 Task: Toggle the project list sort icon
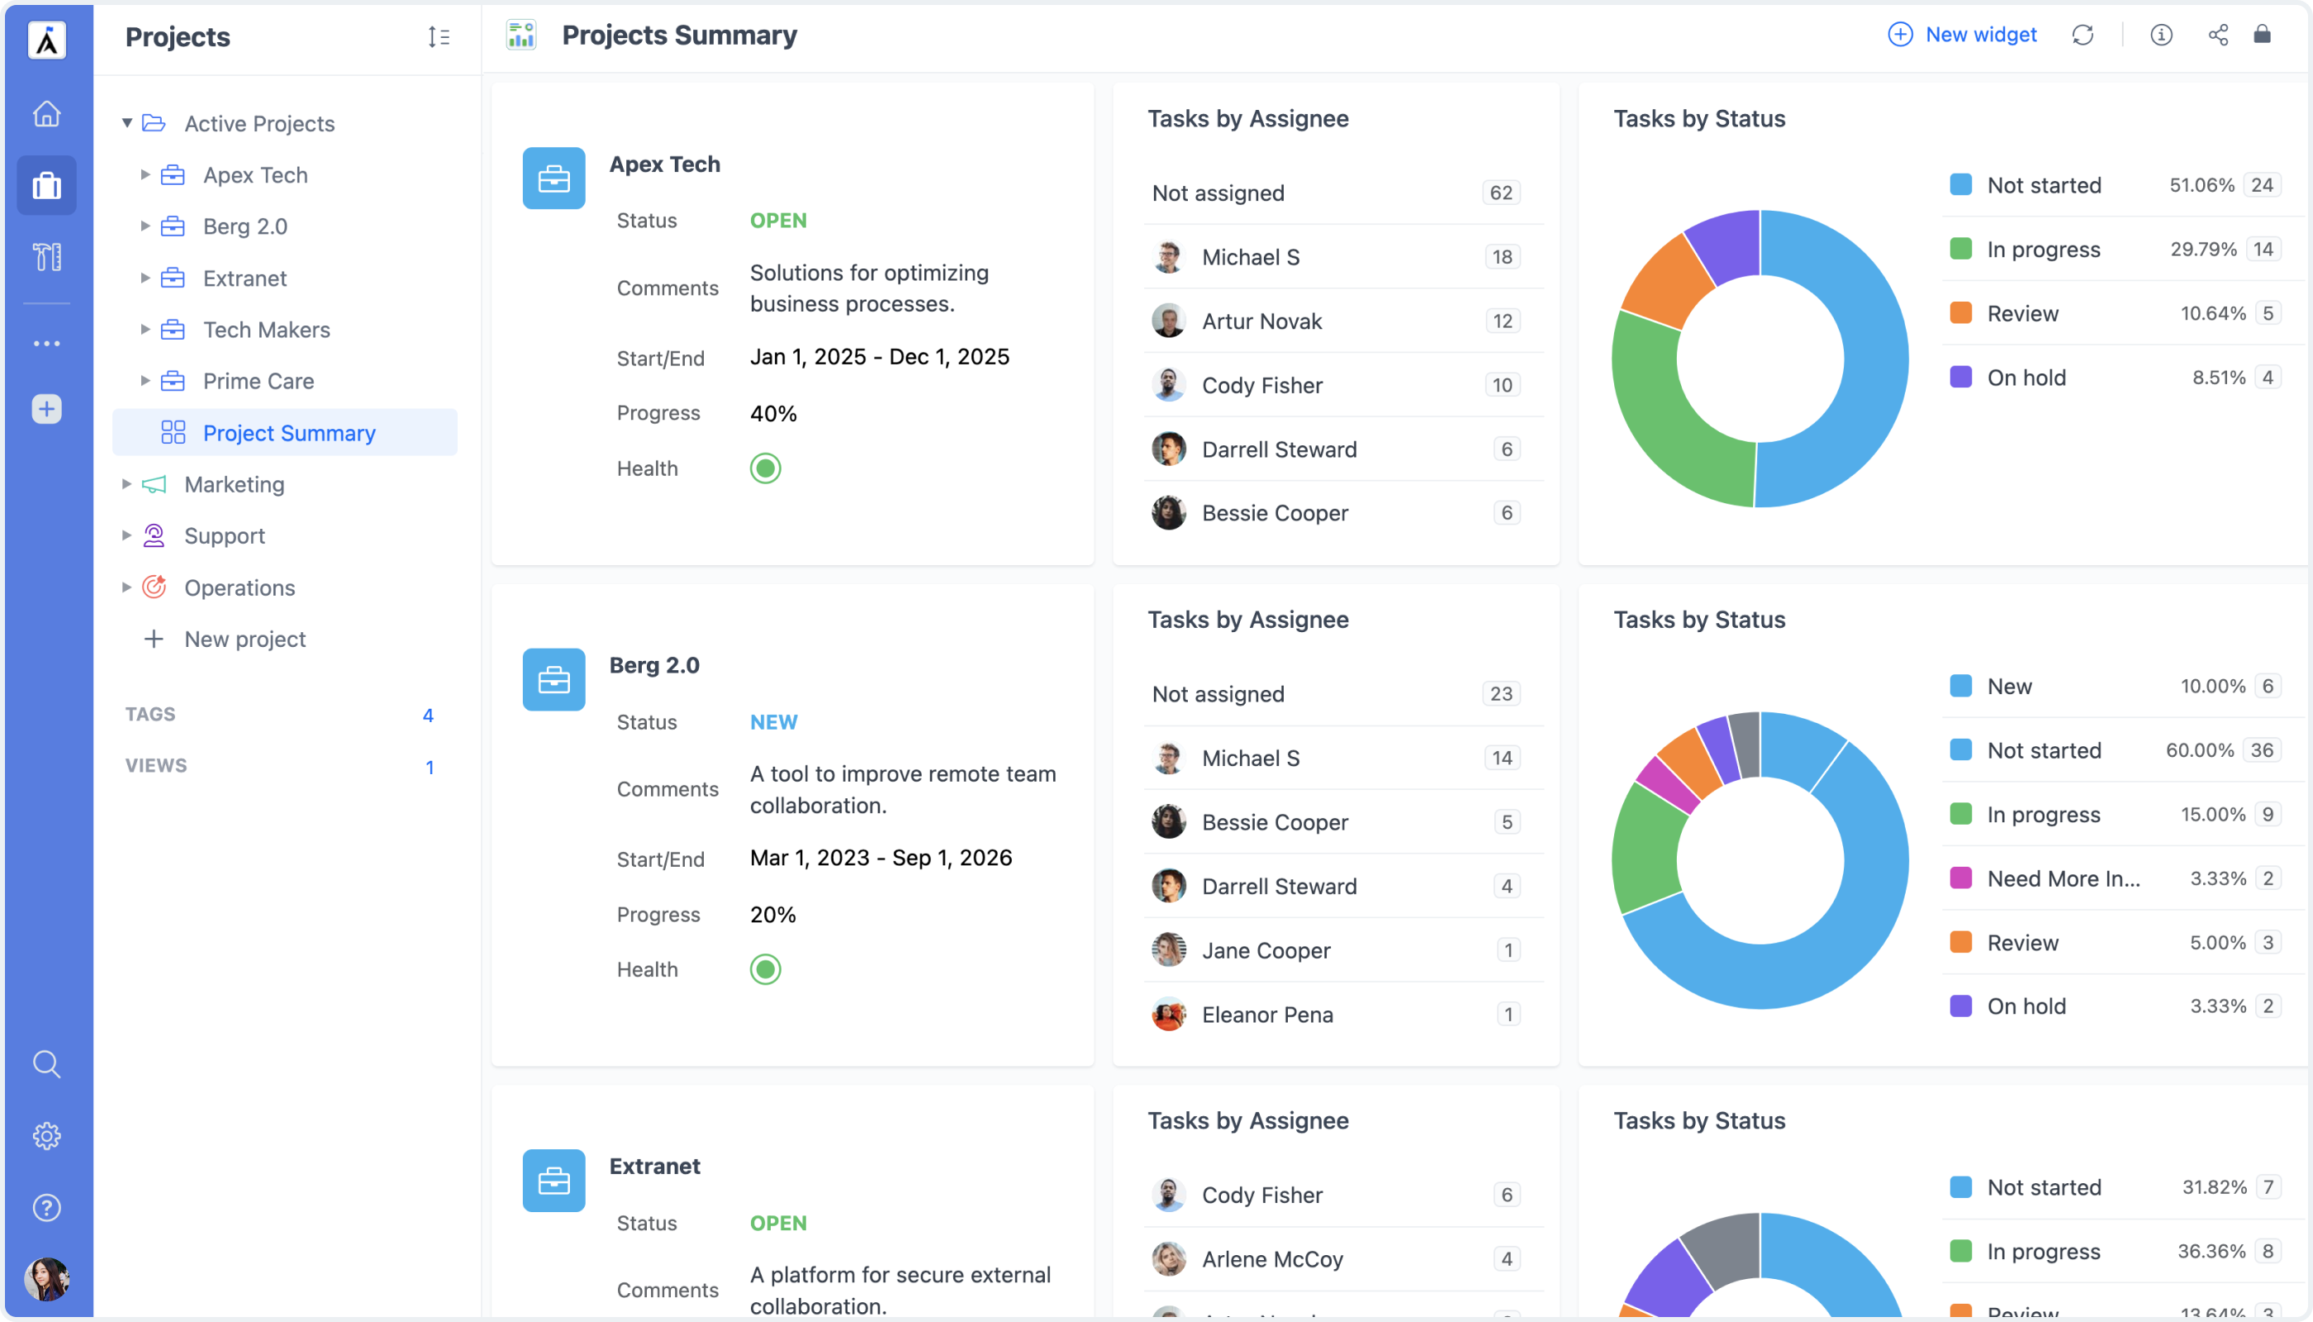click(439, 36)
